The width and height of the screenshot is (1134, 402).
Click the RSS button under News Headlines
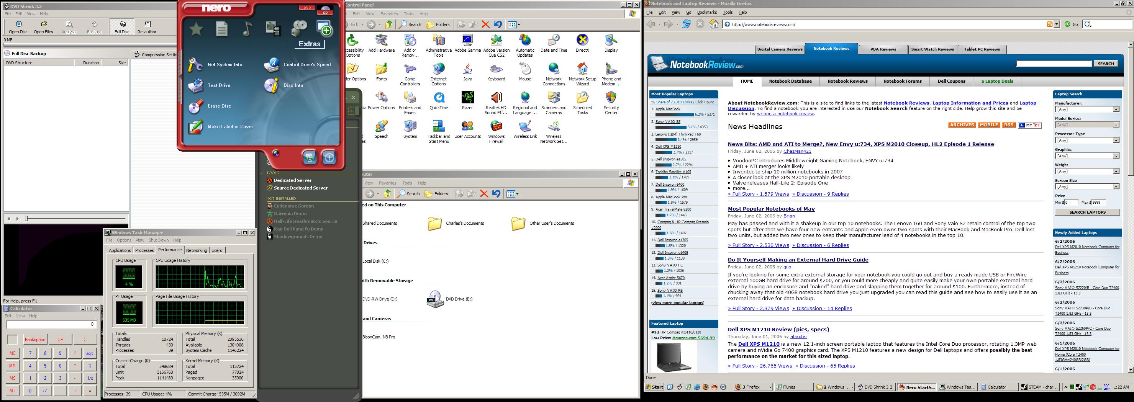(1009, 125)
